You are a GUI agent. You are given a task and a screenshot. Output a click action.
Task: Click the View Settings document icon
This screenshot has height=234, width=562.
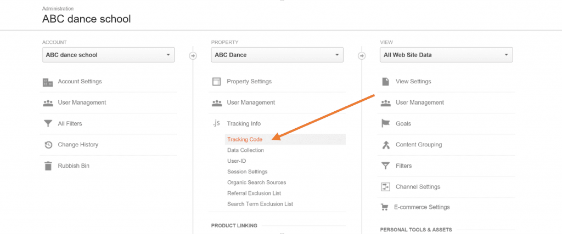tap(385, 82)
